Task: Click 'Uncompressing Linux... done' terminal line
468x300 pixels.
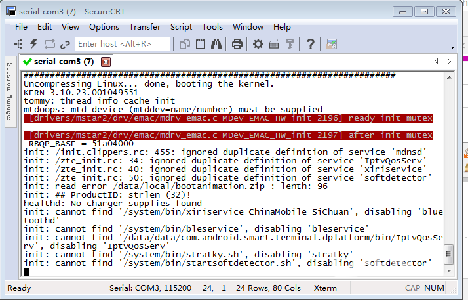Action: click(149, 83)
